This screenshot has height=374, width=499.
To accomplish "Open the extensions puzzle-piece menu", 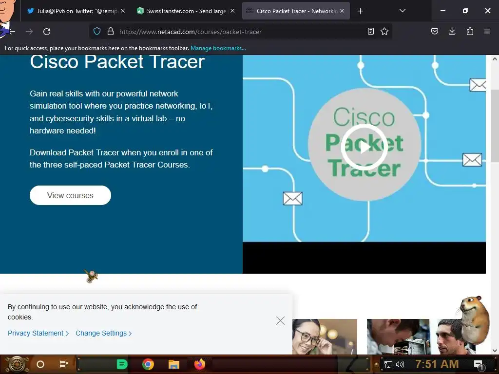I will [x=470, y=31].
